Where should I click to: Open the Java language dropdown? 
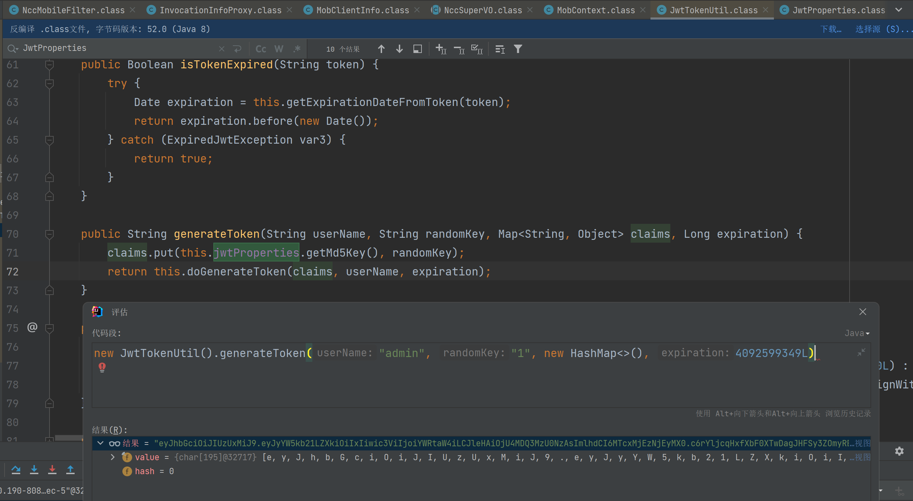coord(857,333)
